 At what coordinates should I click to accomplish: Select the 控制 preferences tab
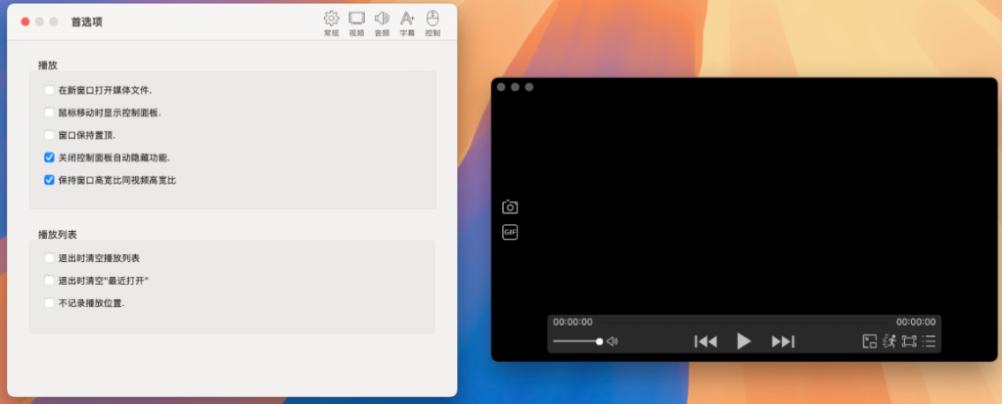coord(433,22)
